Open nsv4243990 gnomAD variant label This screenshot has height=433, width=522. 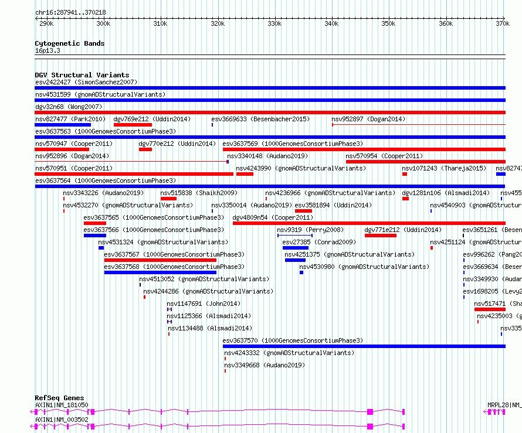pos(301,168)
